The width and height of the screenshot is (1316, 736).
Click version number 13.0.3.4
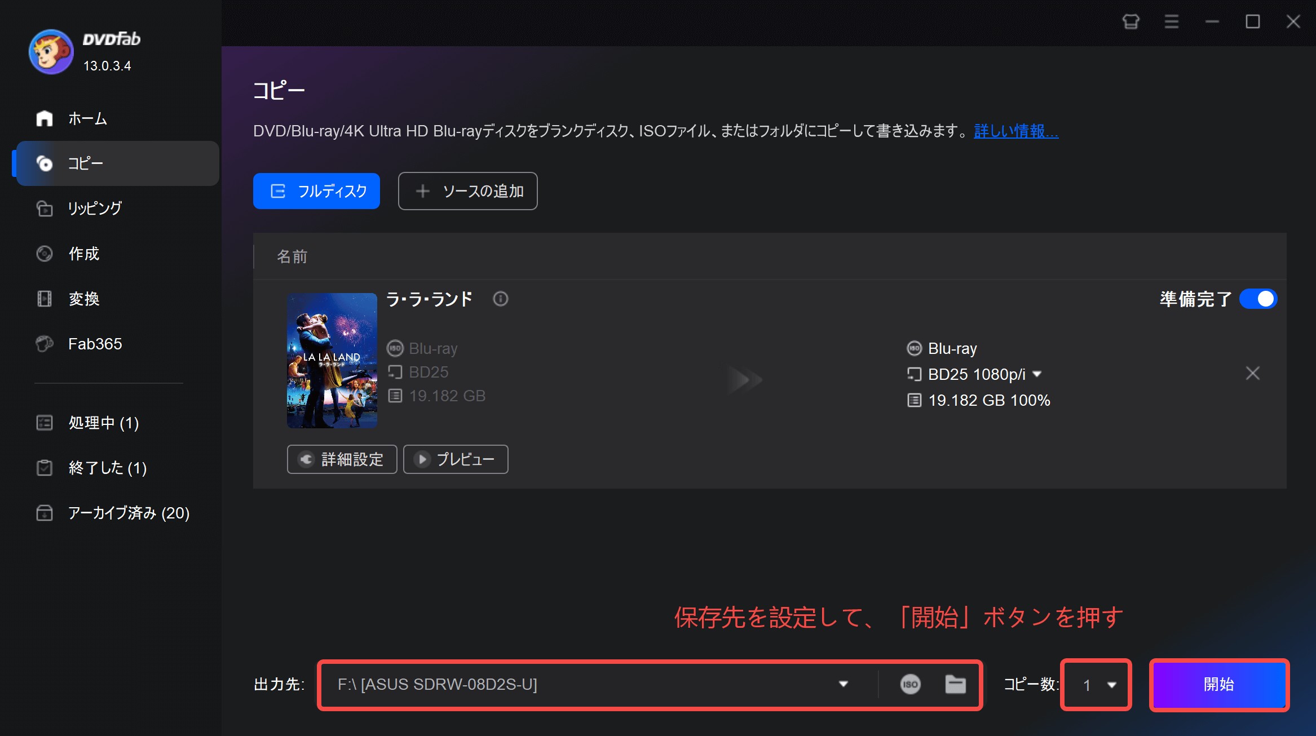click(107, 66)
